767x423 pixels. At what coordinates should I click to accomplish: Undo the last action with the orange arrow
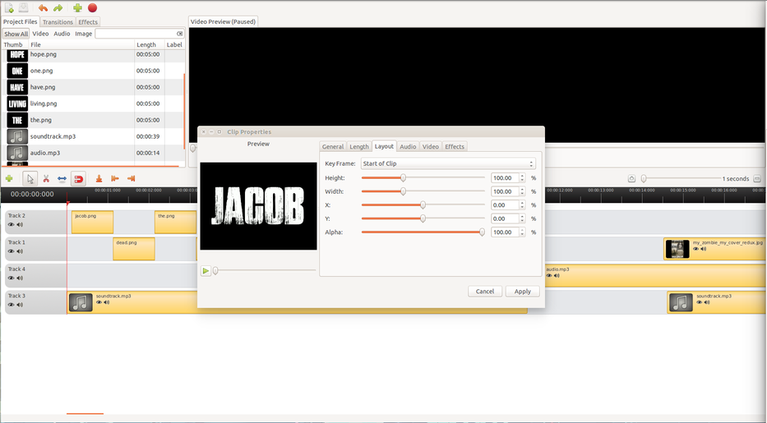tap(43, 8)
